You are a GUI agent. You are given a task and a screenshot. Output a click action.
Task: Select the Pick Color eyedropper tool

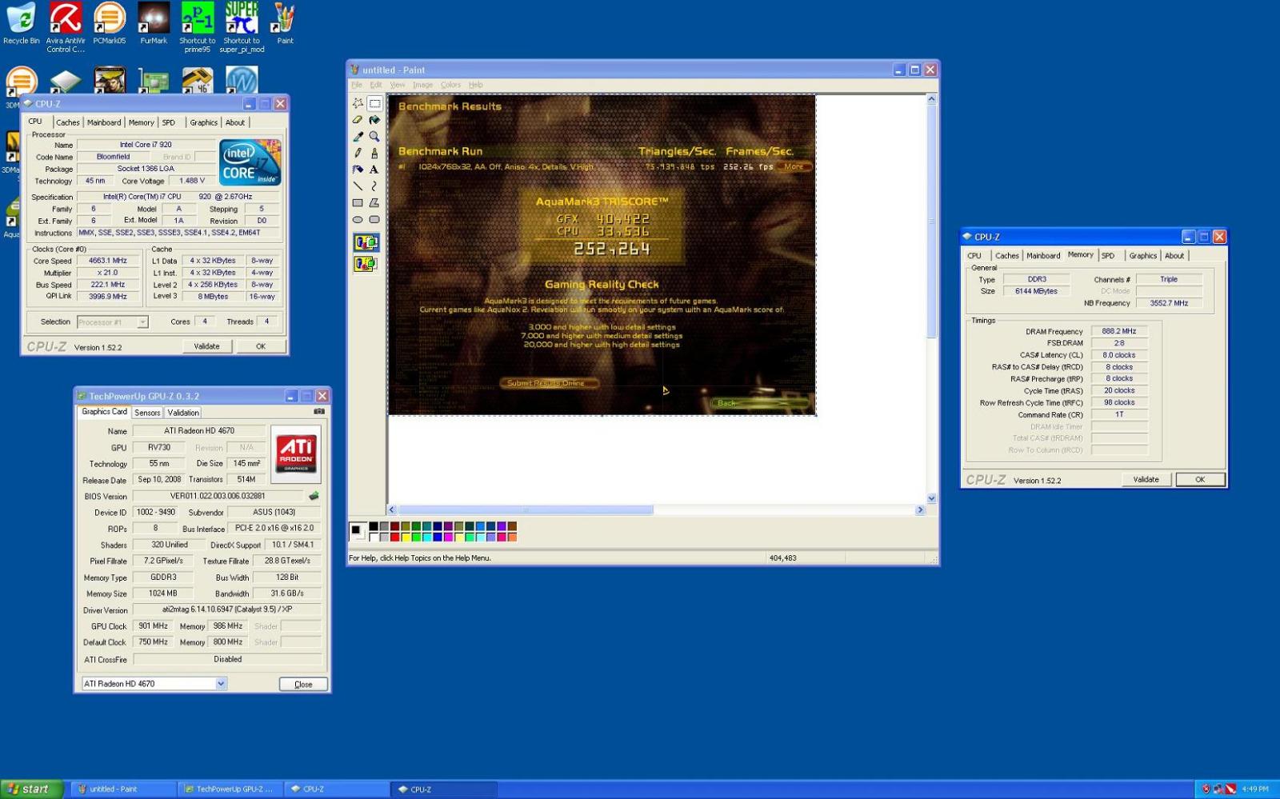(358, 137)
